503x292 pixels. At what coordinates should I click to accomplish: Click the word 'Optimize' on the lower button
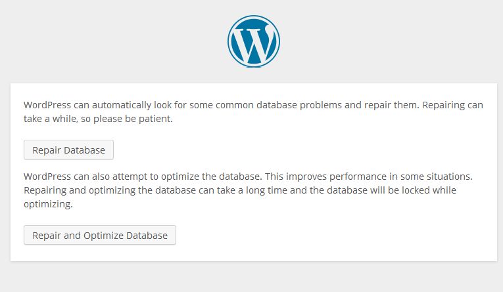(103, 236)
